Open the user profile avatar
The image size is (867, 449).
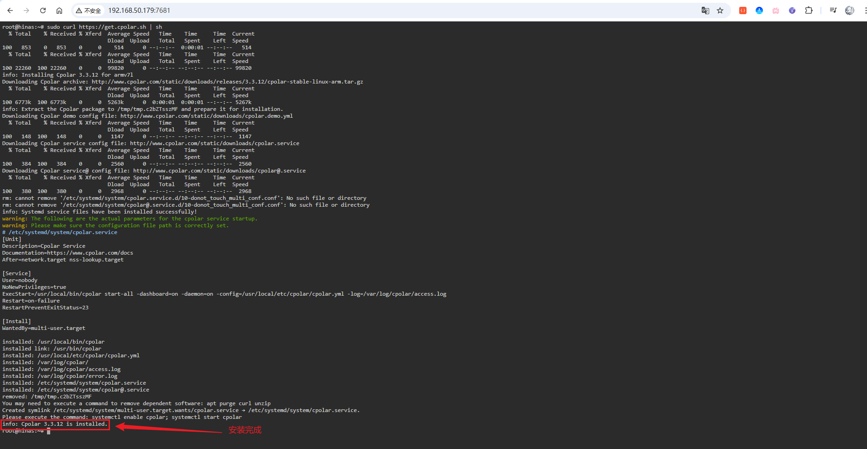click(850, 10)
